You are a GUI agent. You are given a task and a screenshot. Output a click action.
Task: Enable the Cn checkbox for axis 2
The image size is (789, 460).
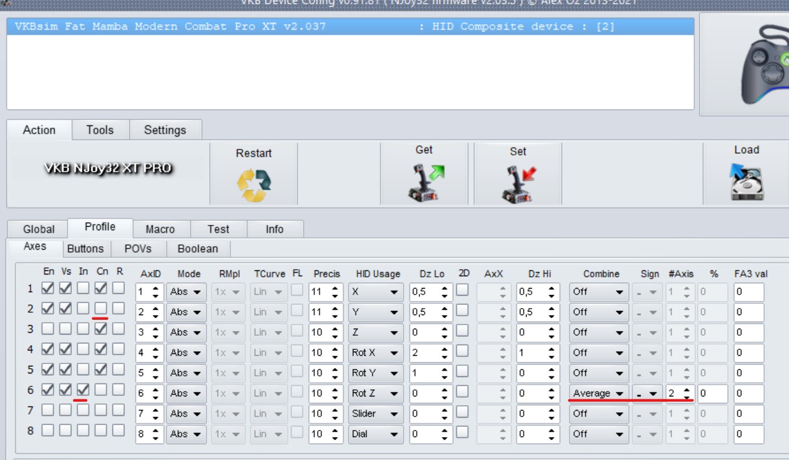pos(101,308)
